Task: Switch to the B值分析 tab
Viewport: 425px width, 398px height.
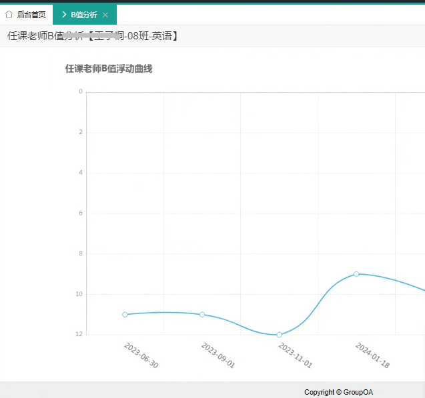Action: [x=85, y=15]
